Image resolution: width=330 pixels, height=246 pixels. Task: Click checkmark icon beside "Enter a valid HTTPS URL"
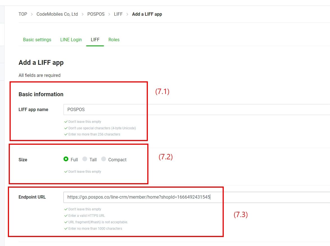[x=66, y=216]
